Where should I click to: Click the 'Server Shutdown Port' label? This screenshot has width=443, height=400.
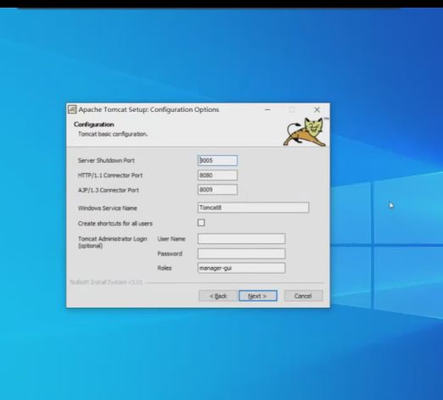106,160
